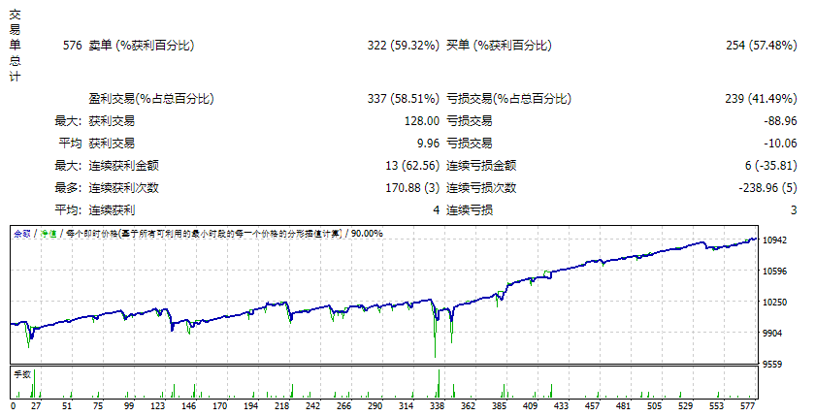Click the 亏损交易(%占总百分比) label
Screen dimensions: 815x416
coord(508,99)
